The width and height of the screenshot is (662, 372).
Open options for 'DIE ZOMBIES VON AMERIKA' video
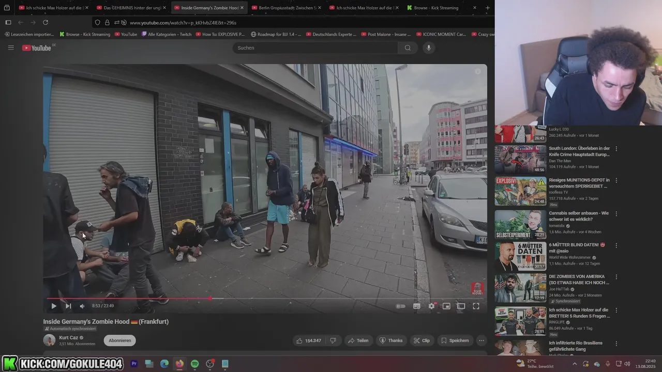tap(616, 277)
